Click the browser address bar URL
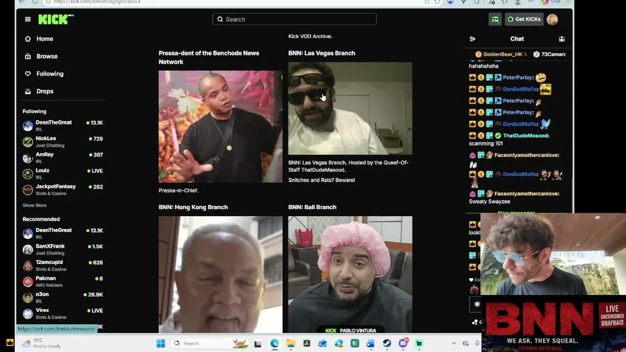The width and height of the screenshot is (626, 352). pyautogui.click(x=97, y=2)
